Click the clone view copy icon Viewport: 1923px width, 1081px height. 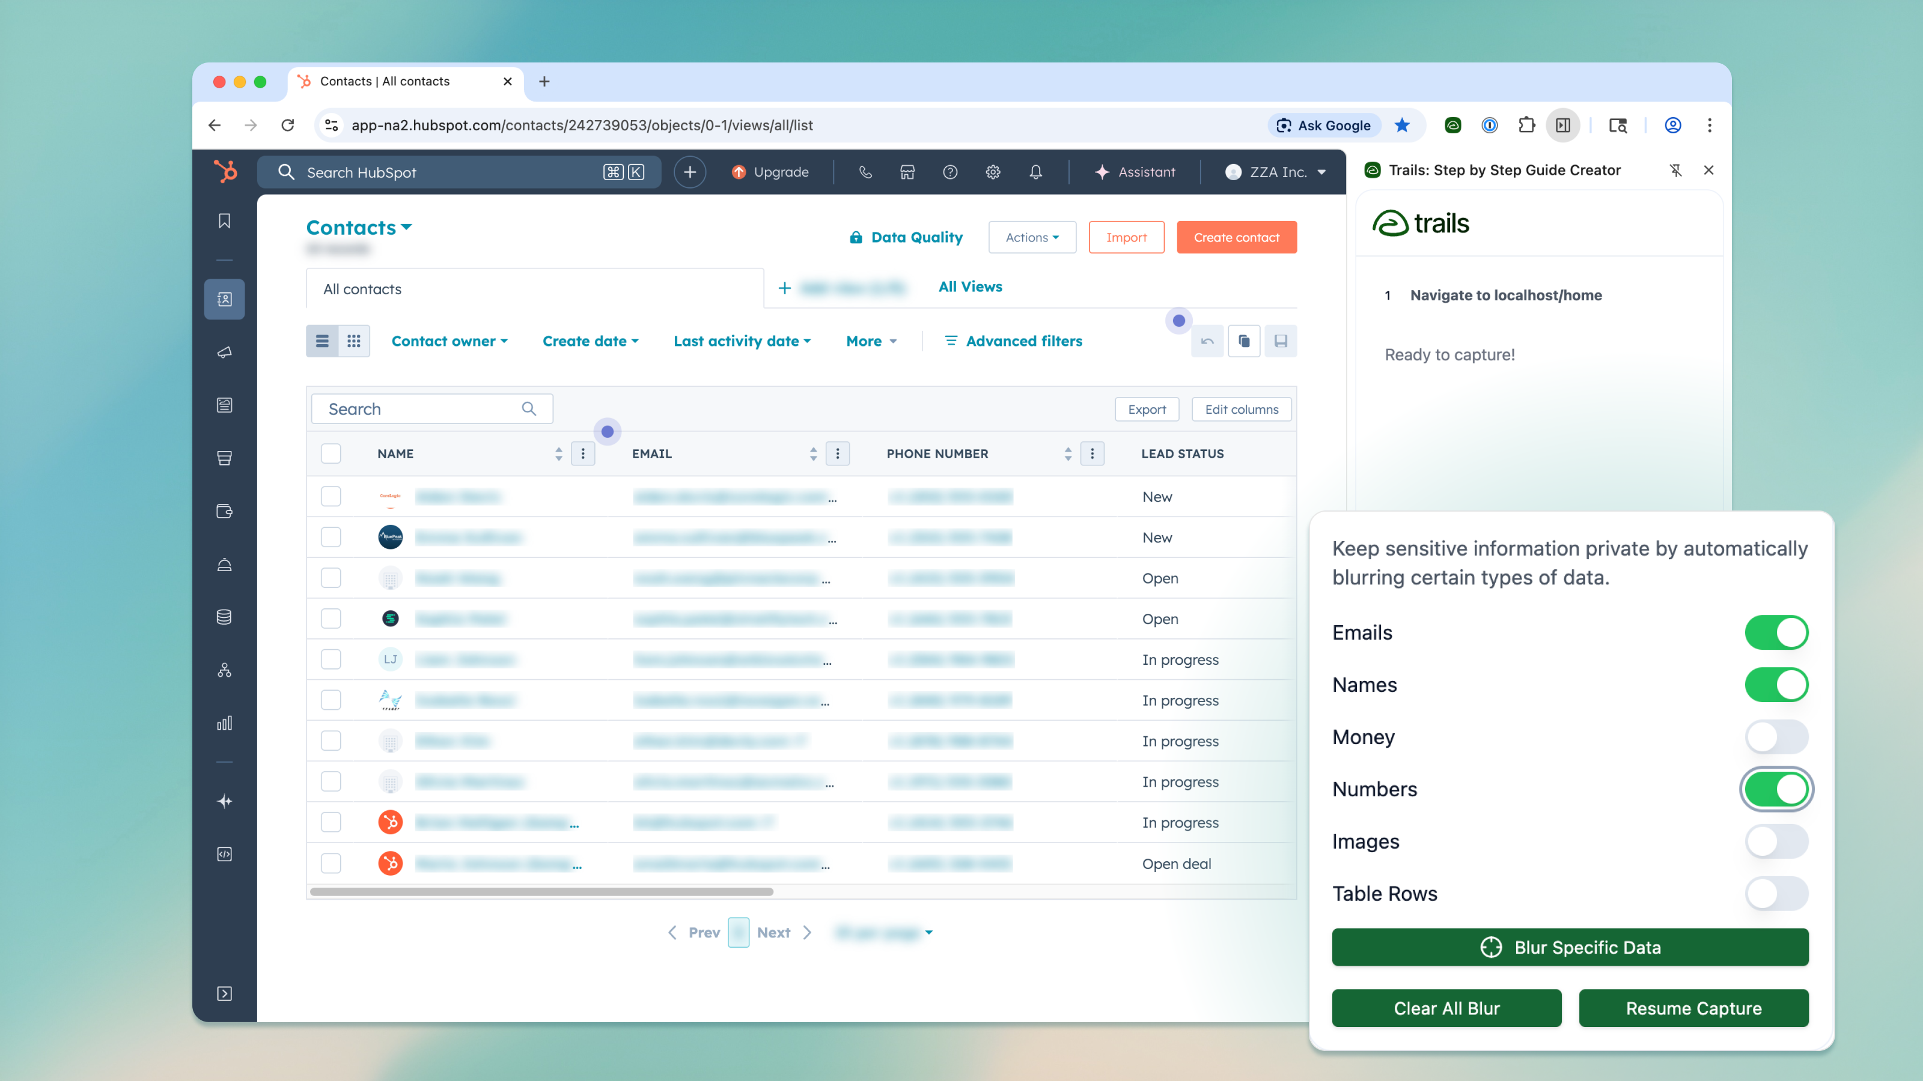click(1244, 341)
